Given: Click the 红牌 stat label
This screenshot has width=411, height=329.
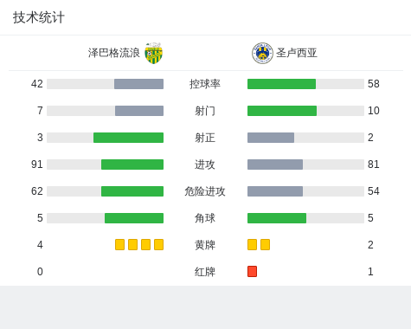Looking at the screenshot, I should pyautogui.click(x=205, y=272).
